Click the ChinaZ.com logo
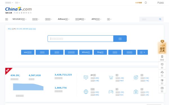The width and height of the screenshot is (169, 105). (18, 10)
